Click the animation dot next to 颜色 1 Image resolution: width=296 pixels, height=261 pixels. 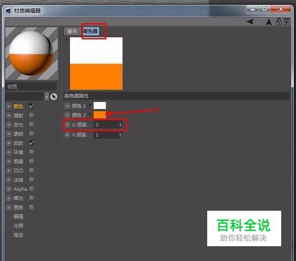tap(67, 106)
